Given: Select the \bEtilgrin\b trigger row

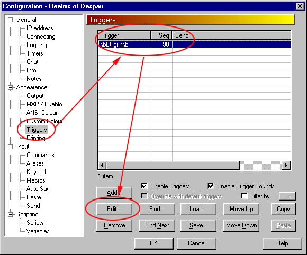Looking at the screenshot, I should pyautogui.click(x=194, y=44).
